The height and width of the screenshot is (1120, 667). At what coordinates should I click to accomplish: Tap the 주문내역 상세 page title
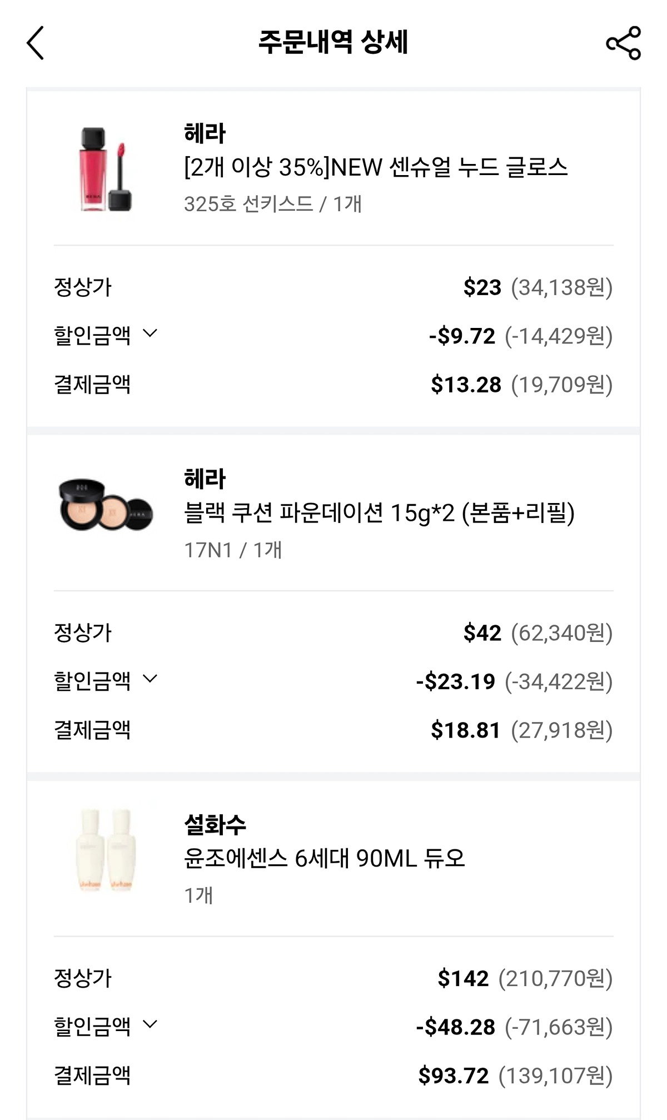click(333, 42)
